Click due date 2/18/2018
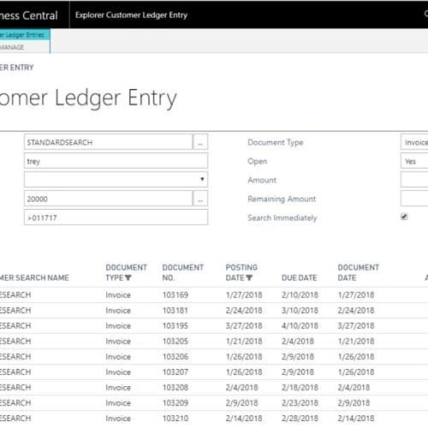The width and height of the screenshot is (428, 428). tap(300, 387)
